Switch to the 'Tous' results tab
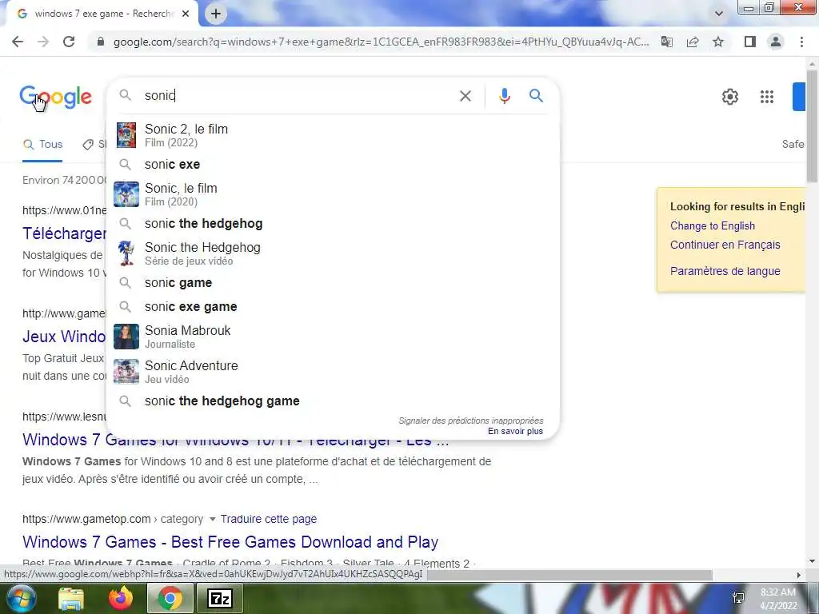This screenshot has height=614, width=819. pos(43,145)
